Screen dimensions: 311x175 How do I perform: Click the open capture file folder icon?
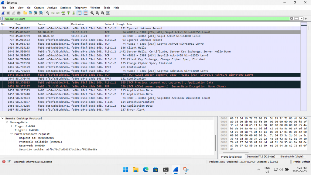coord(26,13)
